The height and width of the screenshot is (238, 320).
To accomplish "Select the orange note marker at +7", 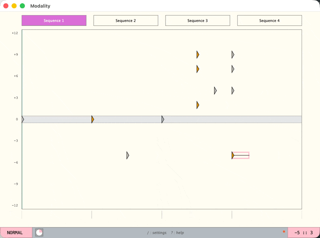I will pos(198,69).
